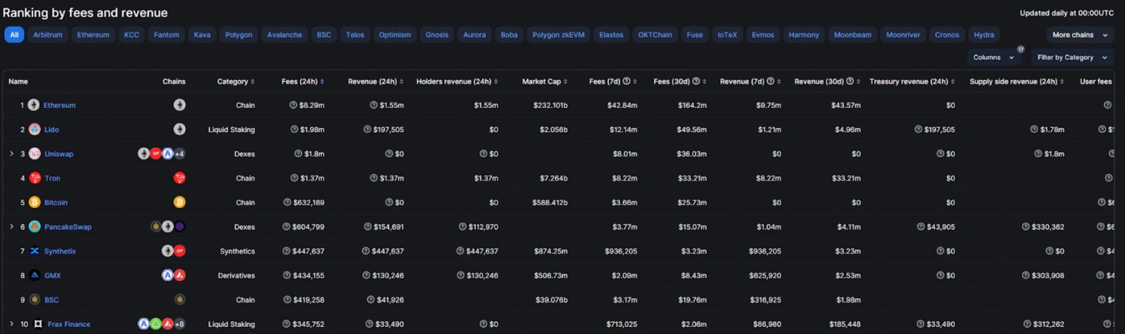Expand the Frax Finance row
The height and width of the screenshot is (334, 1125).
coord(11,324)
